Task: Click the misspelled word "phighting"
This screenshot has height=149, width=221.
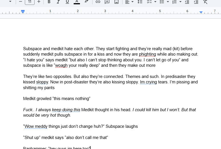Action: pyautogui.click(x=147, y=54)
